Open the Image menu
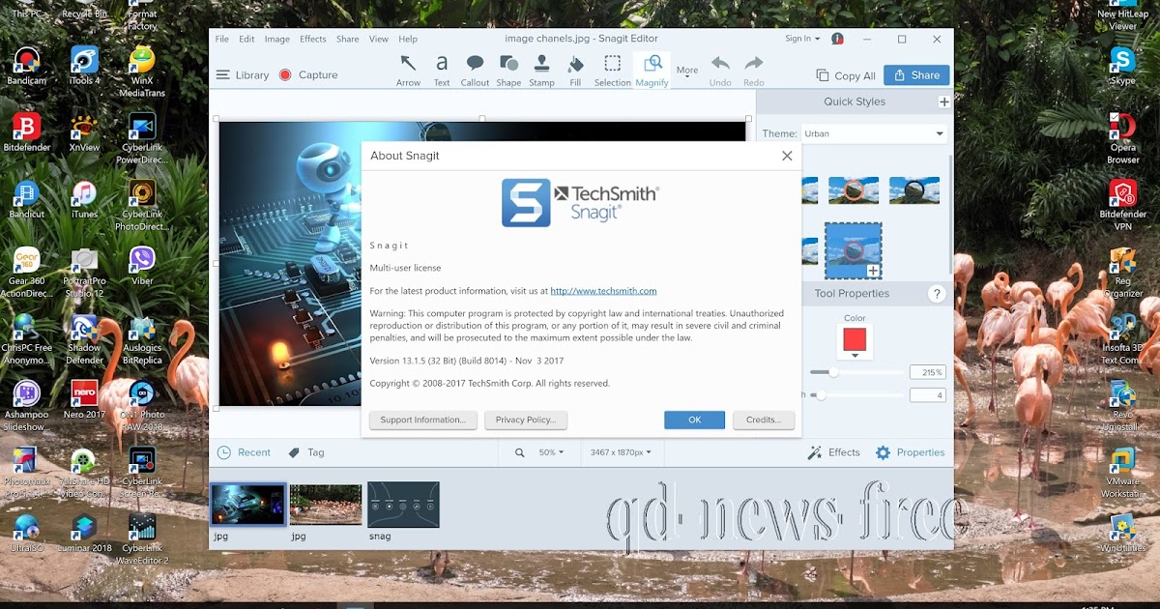This screenshot has width=1160, height=609. [277, 39]
